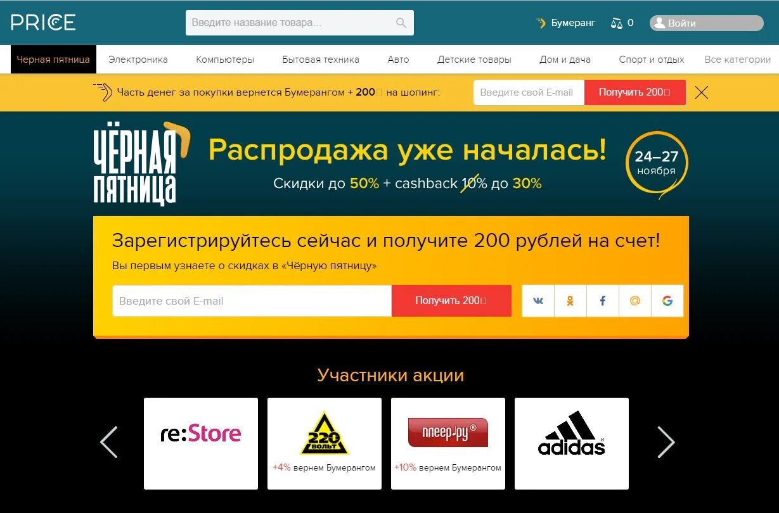Image resolution: width=779 pixels, height=513 pixels.
Task: Open the Черная пятница tab
Action: coord(53,60)
